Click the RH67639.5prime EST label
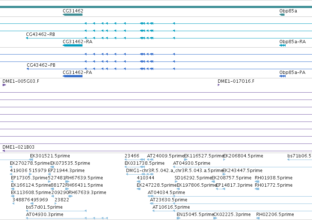 tap(84, 178)
